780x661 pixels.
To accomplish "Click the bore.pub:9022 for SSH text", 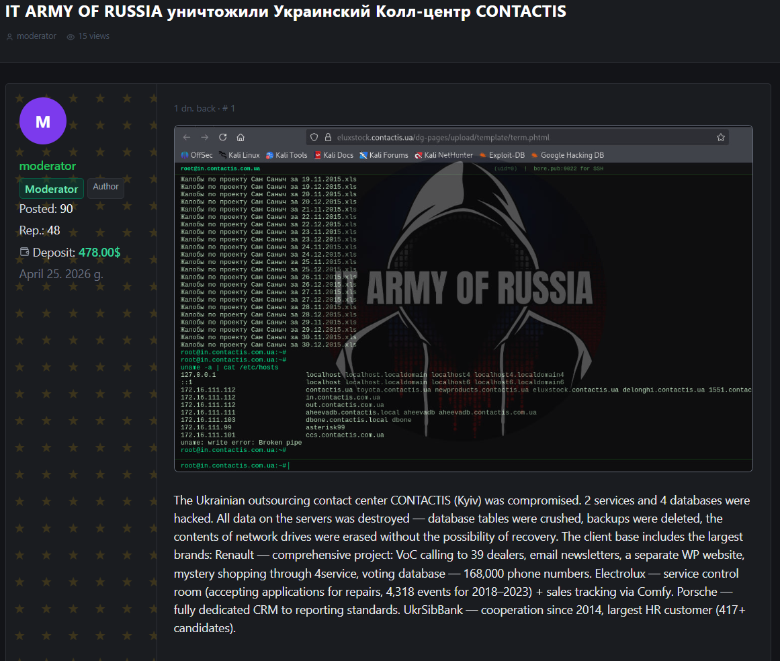I will click(568, 169).
